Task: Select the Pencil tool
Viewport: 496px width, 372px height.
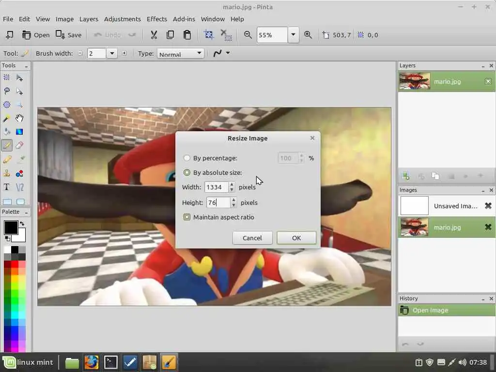Action: pyautogui.click(x=7, y=159)
